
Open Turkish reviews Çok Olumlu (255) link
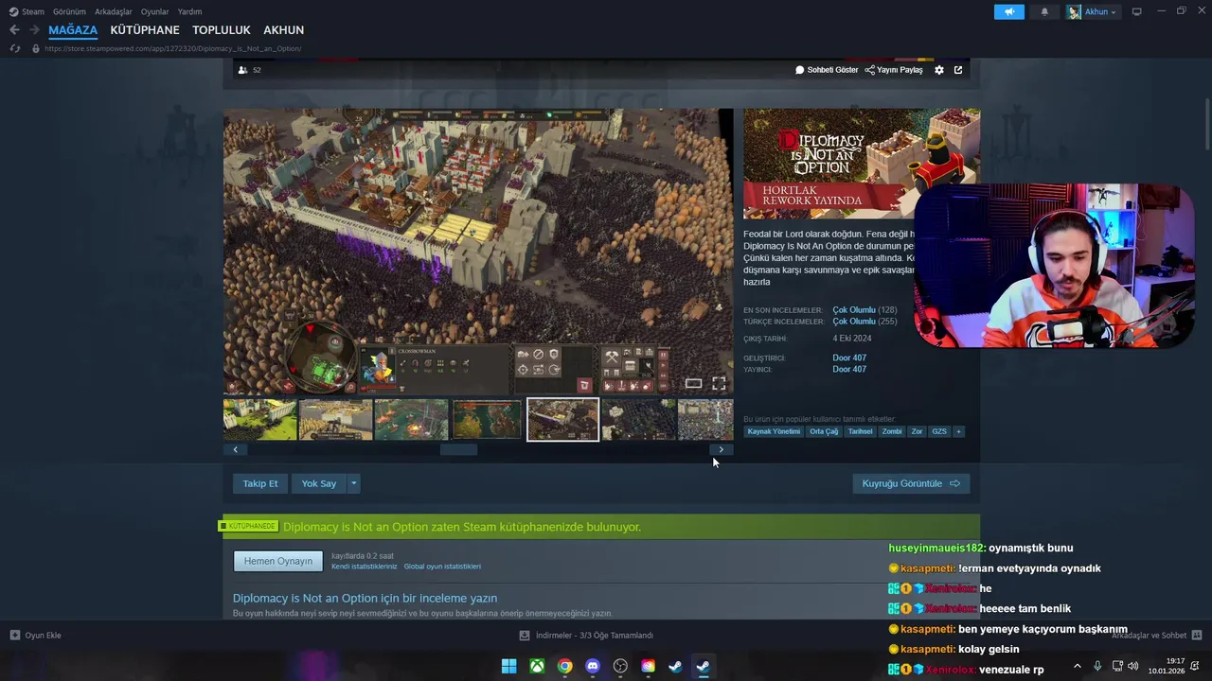[864, 322]
